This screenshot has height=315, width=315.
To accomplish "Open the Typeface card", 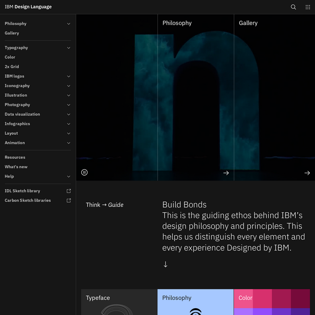I will click(119, 302).
